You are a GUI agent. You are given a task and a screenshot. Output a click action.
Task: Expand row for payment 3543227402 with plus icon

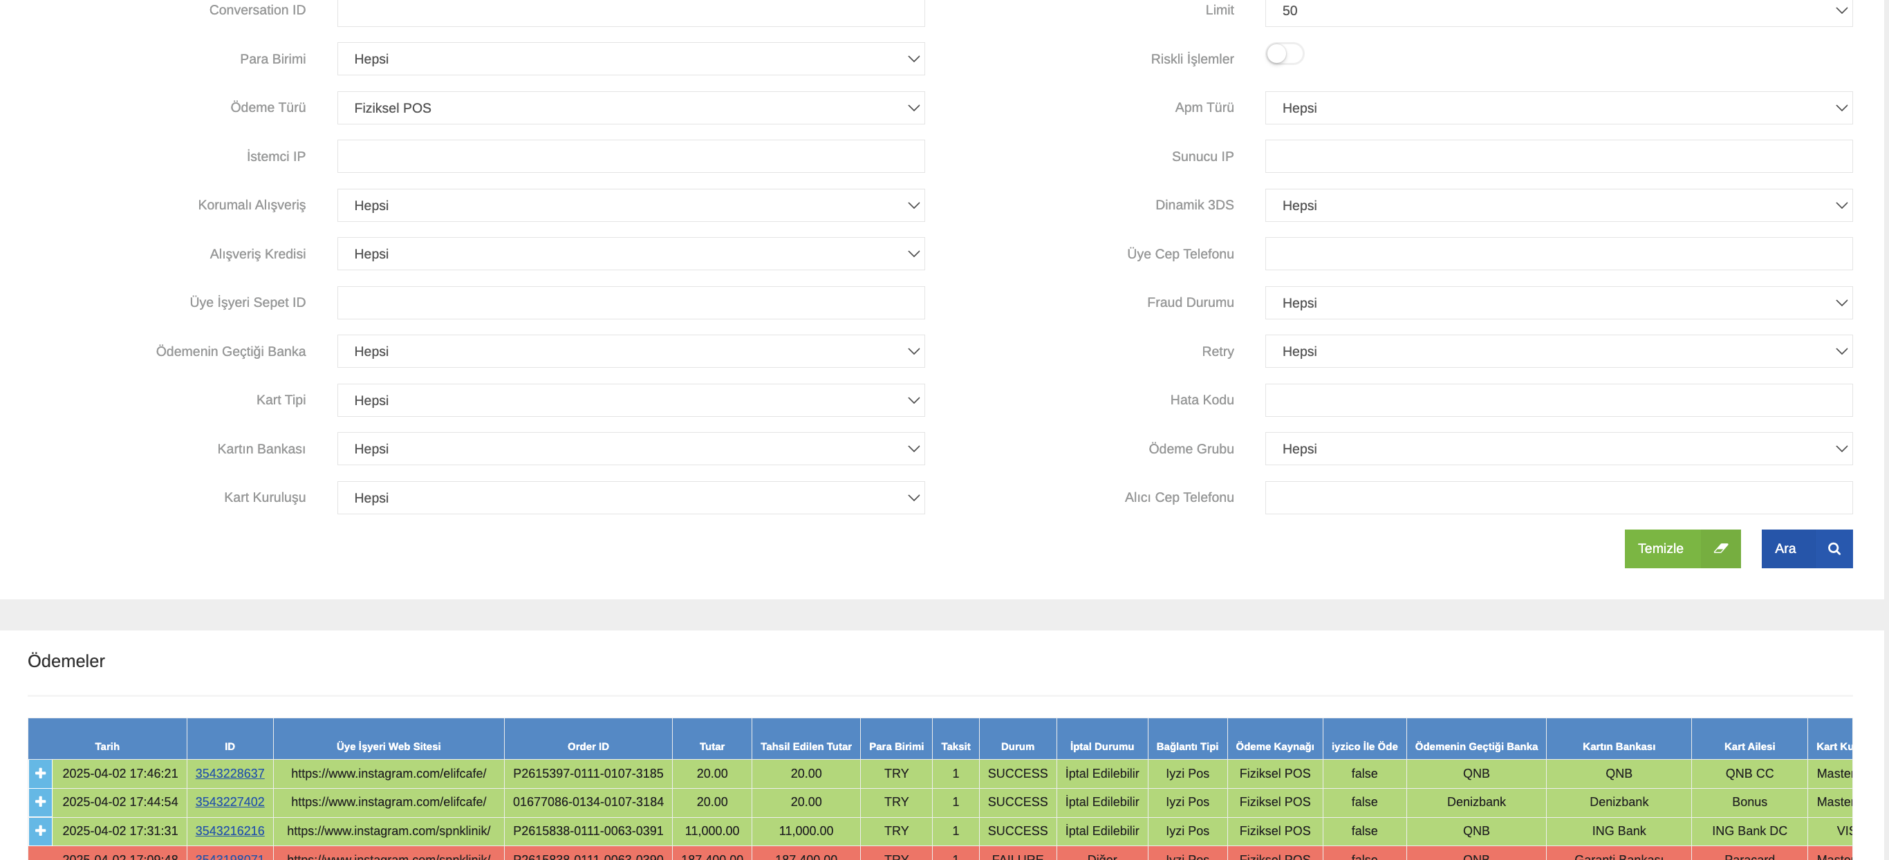coord(40,801)
